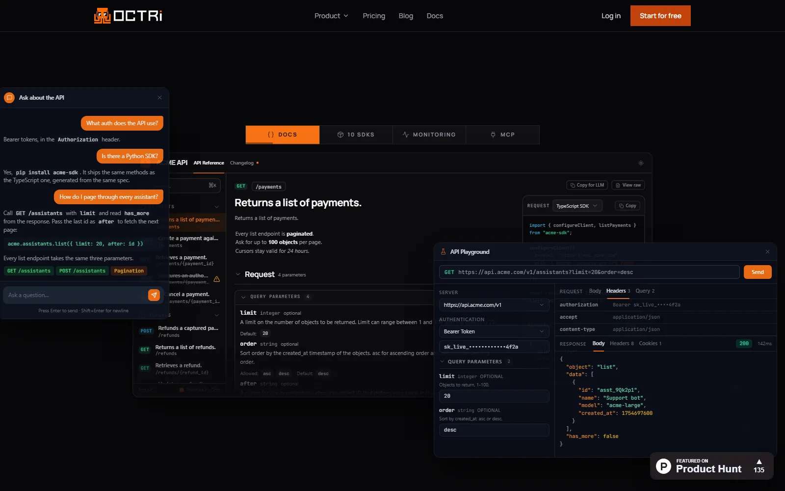Viewport: 785px width, 491px height.
Task: Click the order value field showing desc
Action: [x=494, y=430]
